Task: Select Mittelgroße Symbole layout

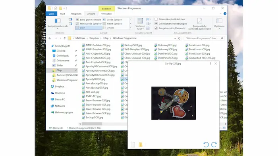Action: pyautogui.click(x=89, y=24)
